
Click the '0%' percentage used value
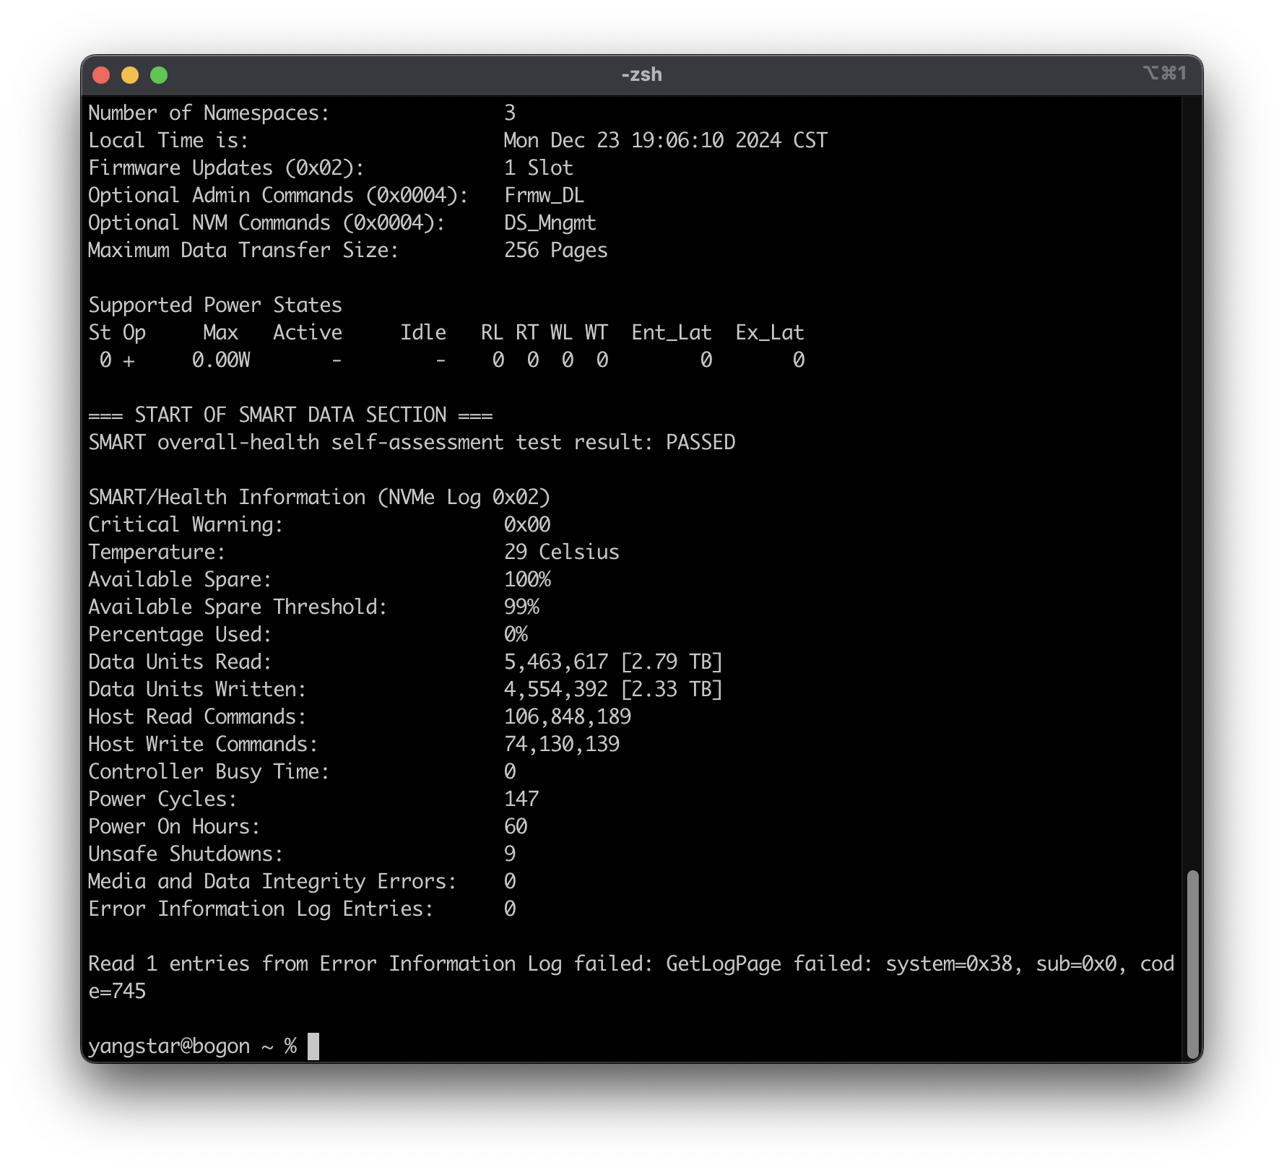(x=516, y=634)
